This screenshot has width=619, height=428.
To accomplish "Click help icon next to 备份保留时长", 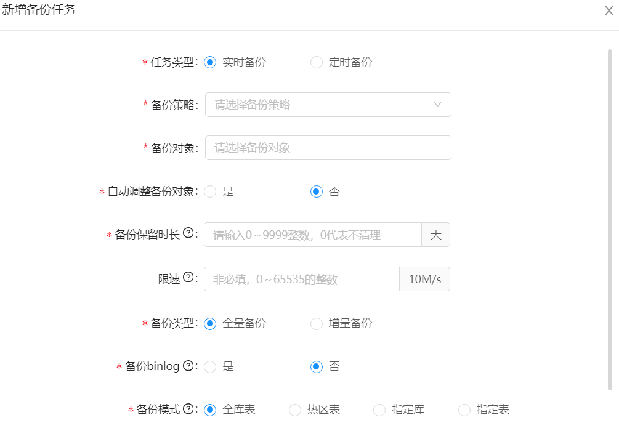I will [x=188, y=233].
